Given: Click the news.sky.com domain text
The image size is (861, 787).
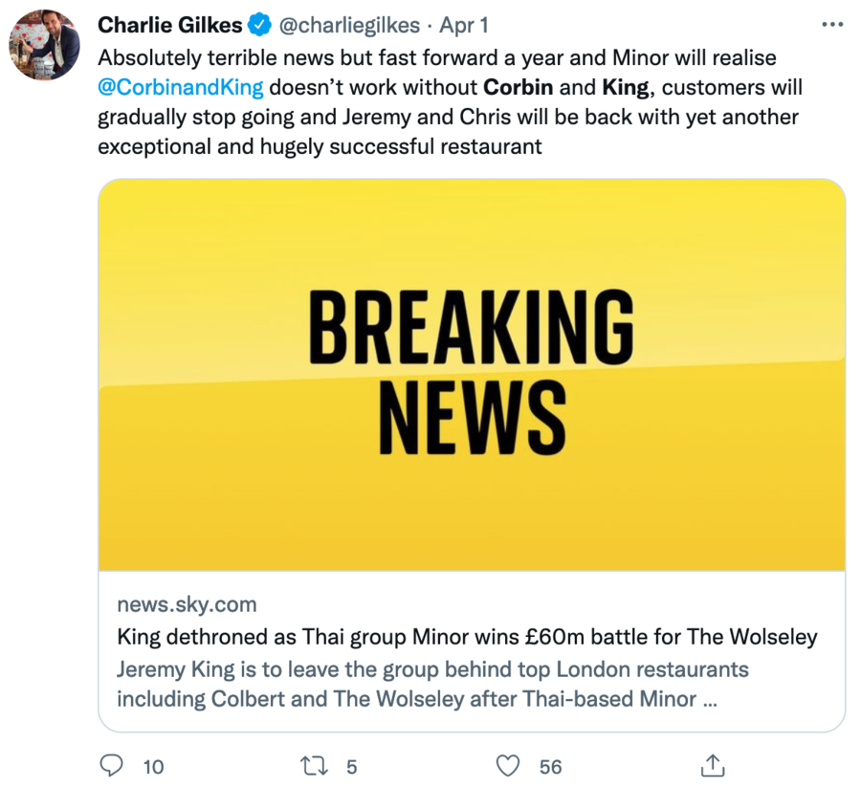Looking at the screenshot, I should pyautogui.click(x=187, y=604).
